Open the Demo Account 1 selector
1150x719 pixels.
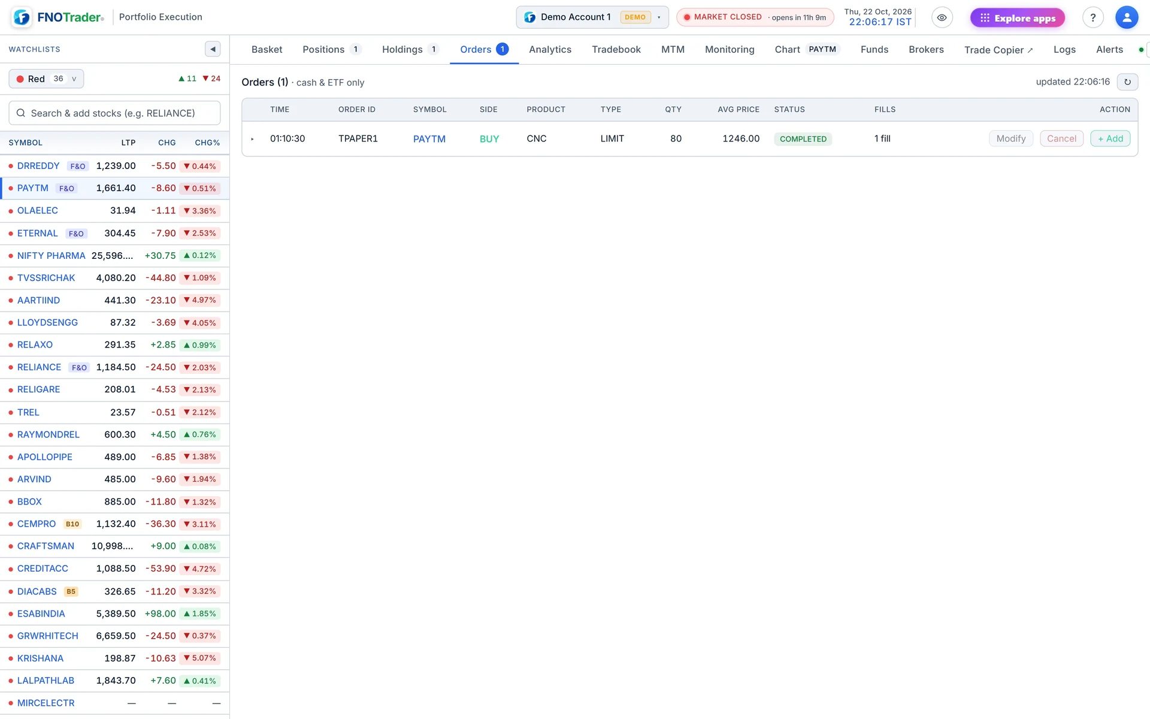592,17
